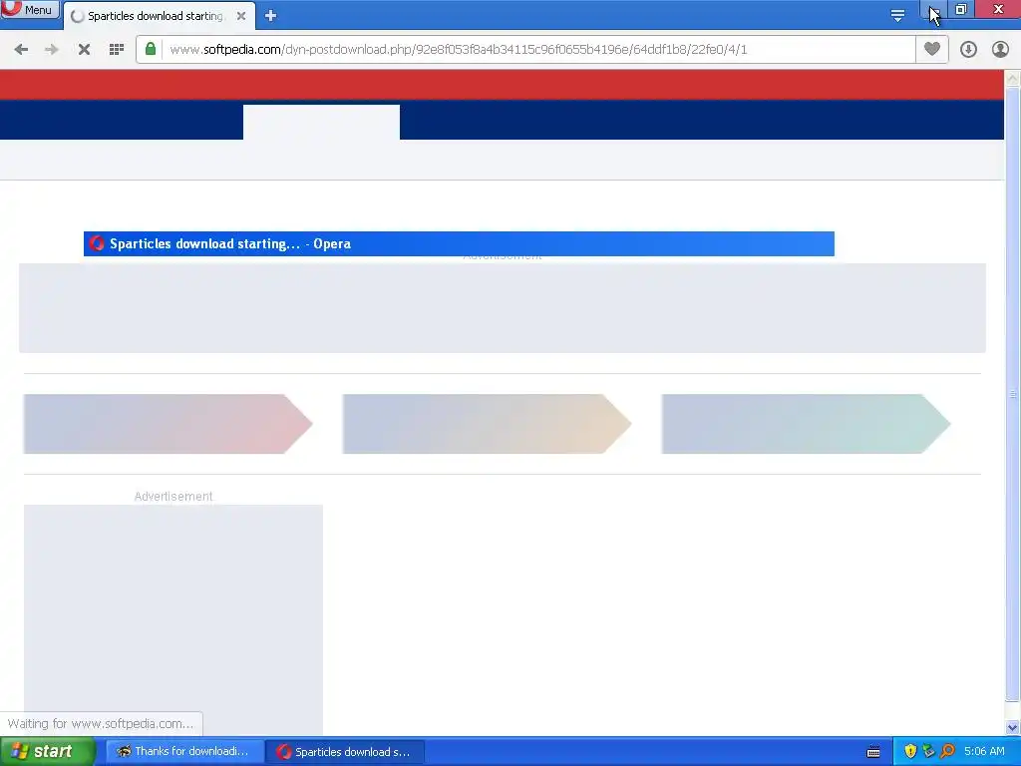Select the Sparticles download s... taskbar button
Screen dimensions: 1021x766
point(345,752)
